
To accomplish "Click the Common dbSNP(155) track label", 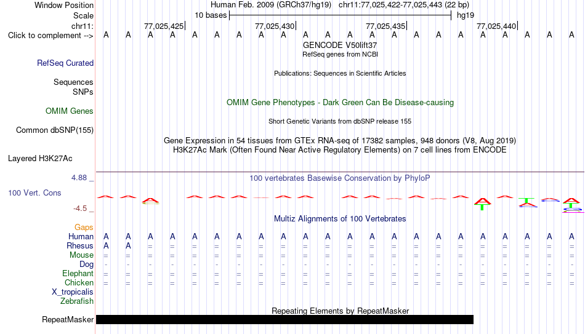I will click(55, 130).
